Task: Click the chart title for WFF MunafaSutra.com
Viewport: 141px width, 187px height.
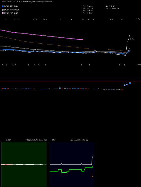Action: pyautogui.click(x=27, y=2)
